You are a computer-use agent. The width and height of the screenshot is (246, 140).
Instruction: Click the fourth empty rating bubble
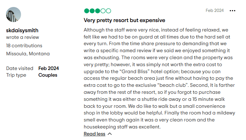tap(103, 11)
